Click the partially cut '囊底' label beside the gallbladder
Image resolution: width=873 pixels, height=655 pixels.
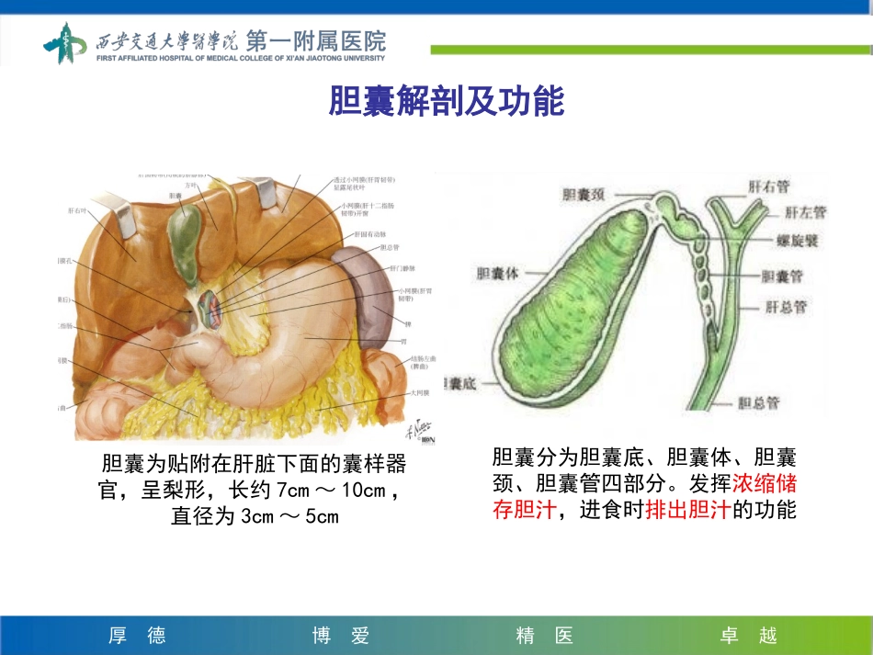pos(460,383)
